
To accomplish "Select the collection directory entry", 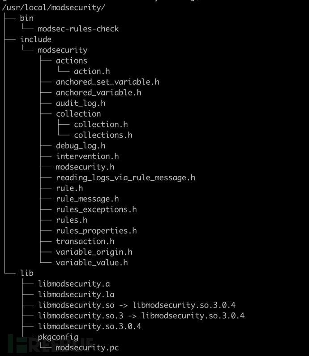I will click(x=78, y=114).
